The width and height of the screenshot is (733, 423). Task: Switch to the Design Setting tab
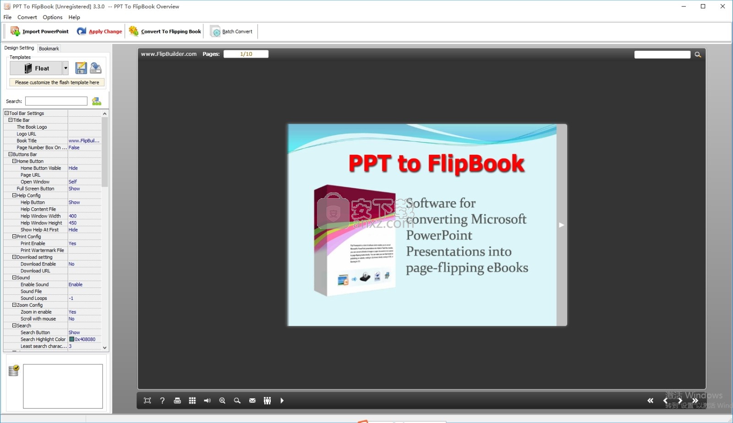tap(19, 48)
